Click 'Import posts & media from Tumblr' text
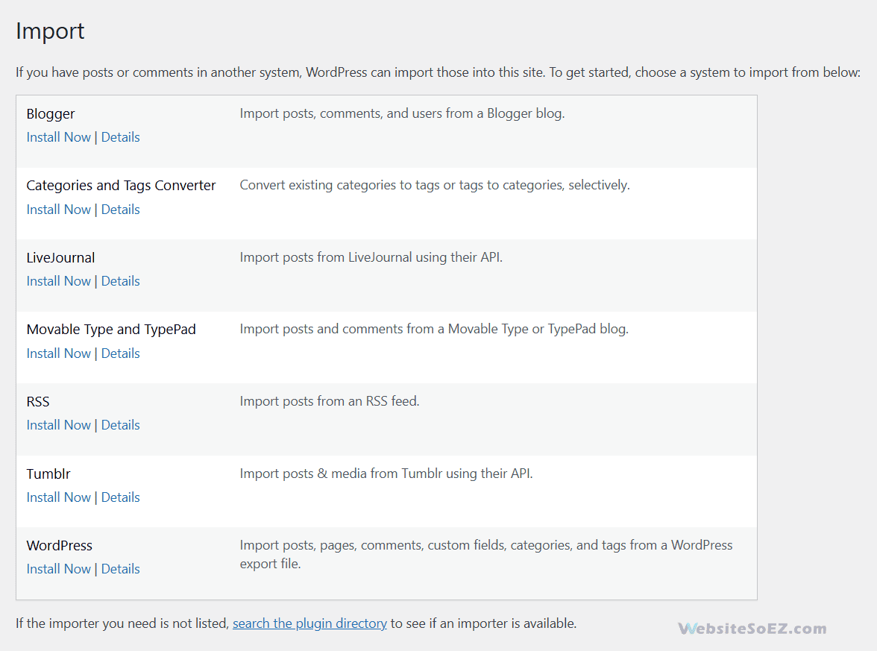Image resolution: width=877 pixels, height=651 pixels. [386, 473]
